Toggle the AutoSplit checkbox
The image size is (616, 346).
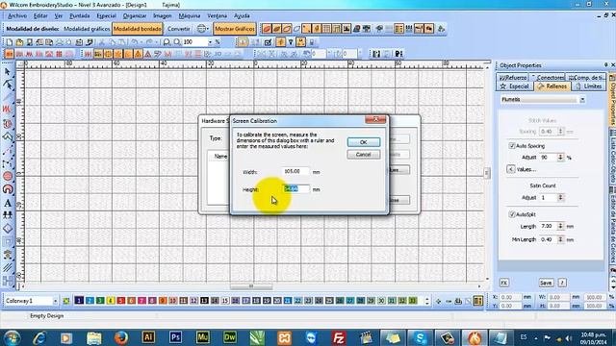coord(511,214)
